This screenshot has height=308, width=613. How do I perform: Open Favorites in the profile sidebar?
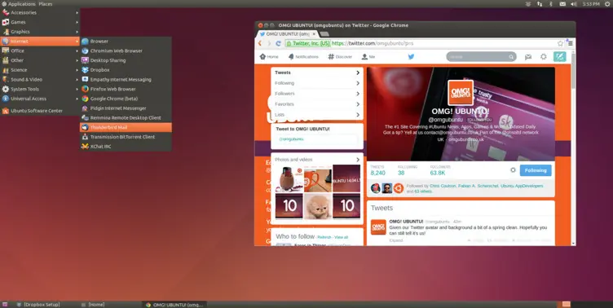coord(317,104)
